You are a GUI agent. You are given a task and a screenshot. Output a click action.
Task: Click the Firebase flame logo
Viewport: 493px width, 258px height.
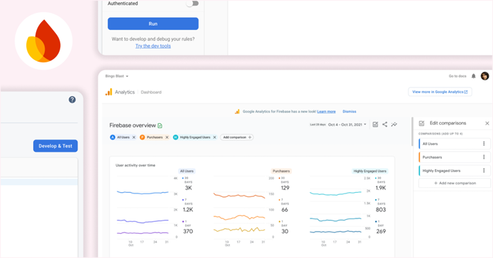tap(44, 41)
